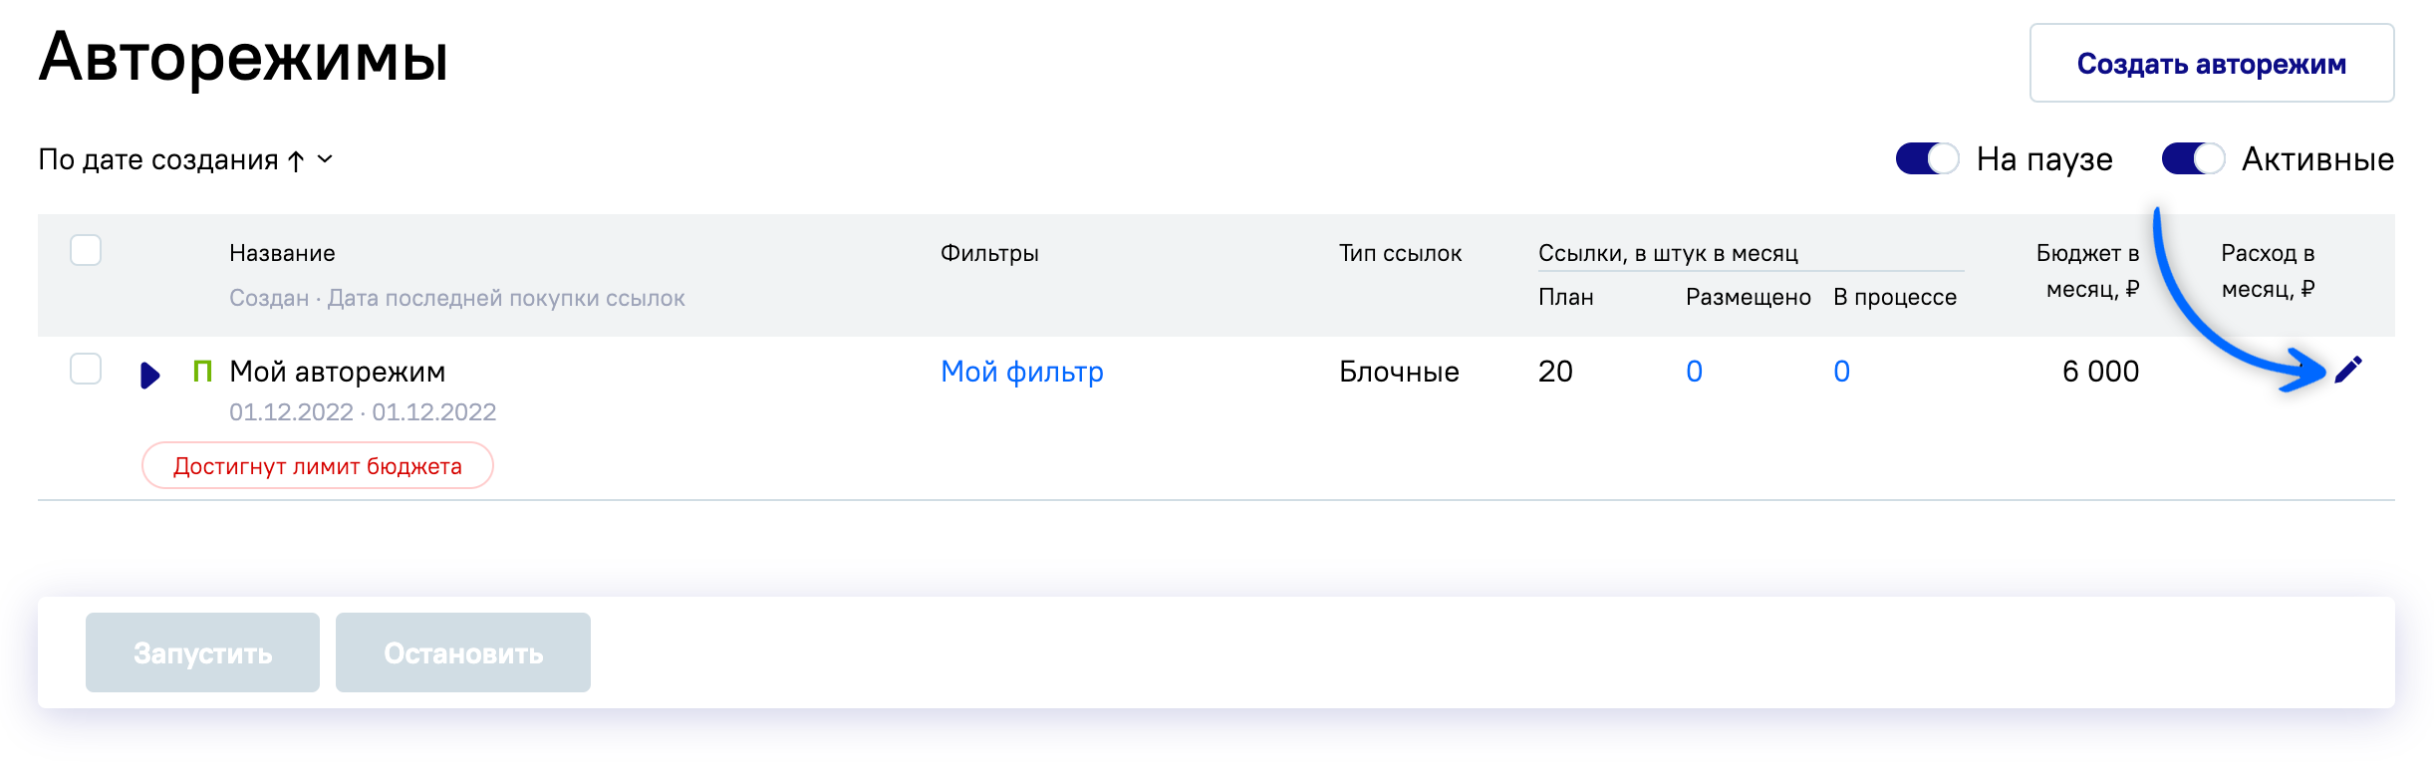Check the box for Мой авторежим row
Viewport: 2434px width, 778px height.
point(86,369)
